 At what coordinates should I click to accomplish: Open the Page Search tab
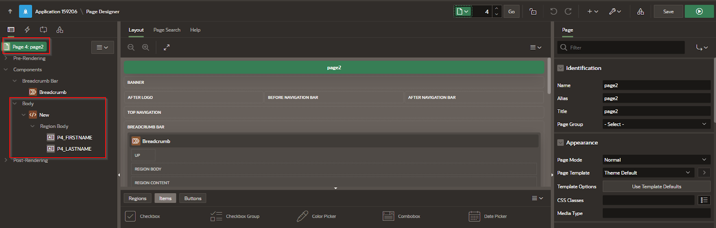click(x=167, y=30)
